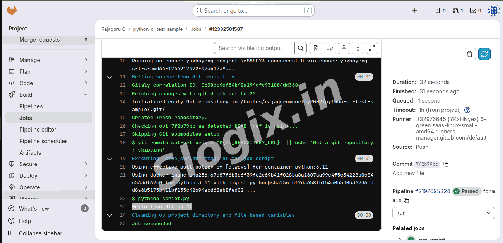Open Pipelines in the Build menu
The image size is (503, 243).
31,106
